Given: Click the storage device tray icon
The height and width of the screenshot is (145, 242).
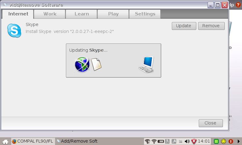Looking at the screenshot, I should (180, 141).
